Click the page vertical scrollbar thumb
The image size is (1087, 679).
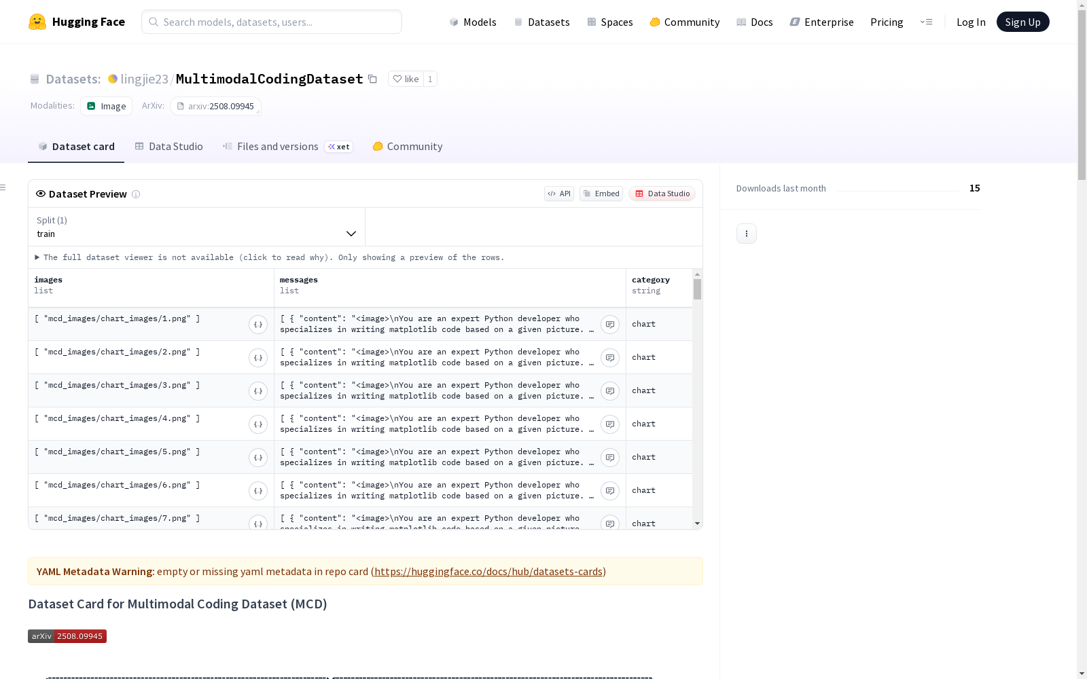coord(1082,95)
